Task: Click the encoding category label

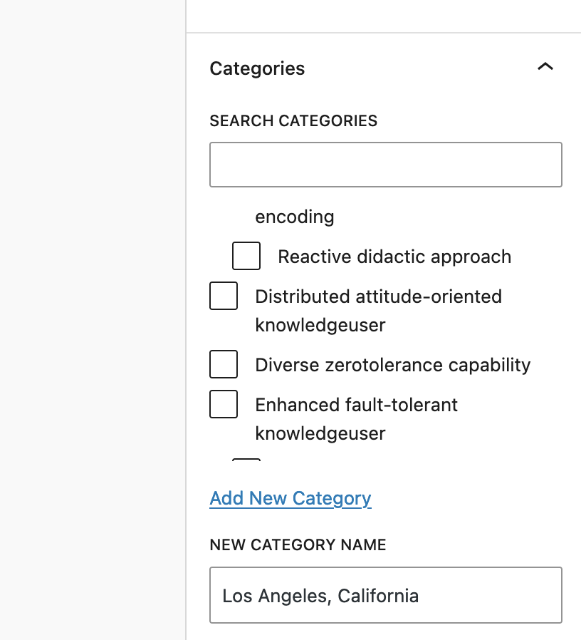Action: pyautogui.click(x=294, y=217)
